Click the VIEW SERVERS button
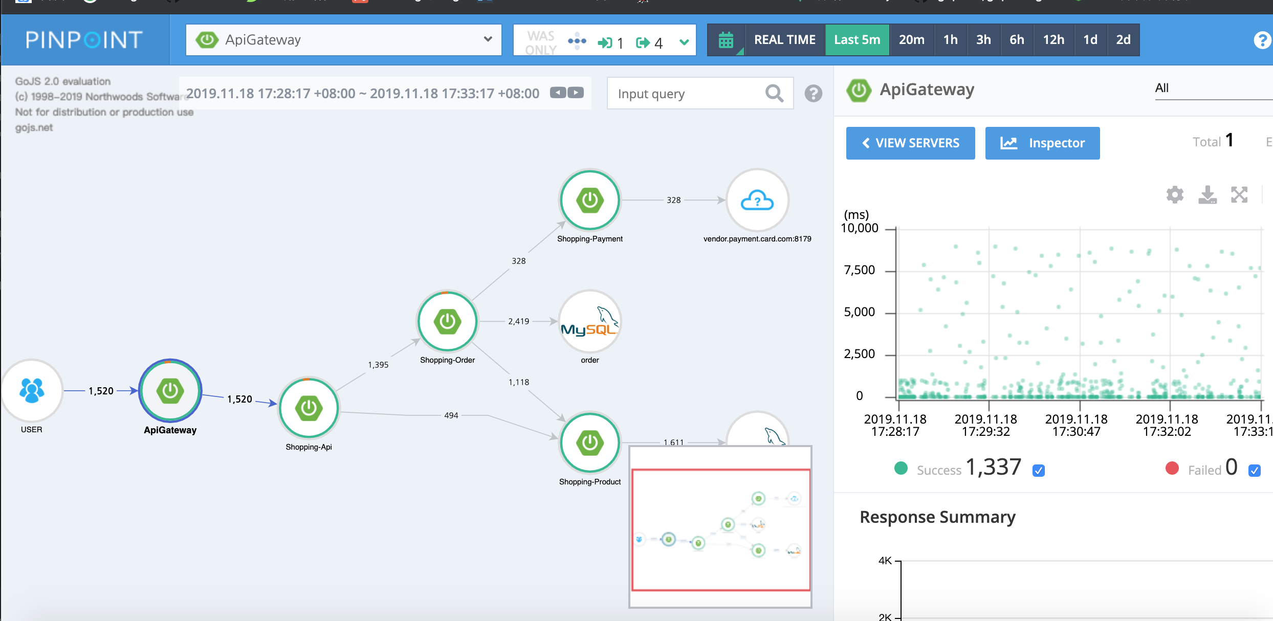1273x621 pixels. 910,143
